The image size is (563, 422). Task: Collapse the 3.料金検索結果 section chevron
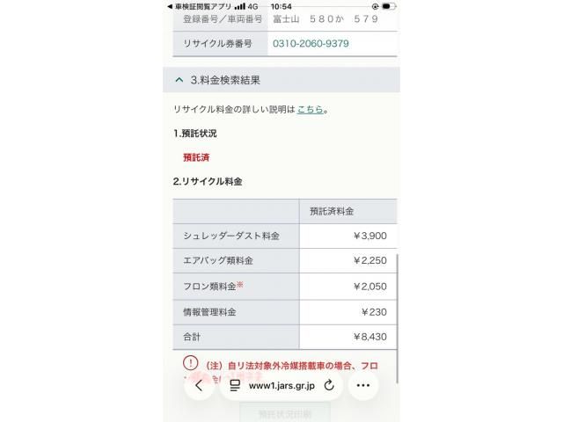(179, 80)
